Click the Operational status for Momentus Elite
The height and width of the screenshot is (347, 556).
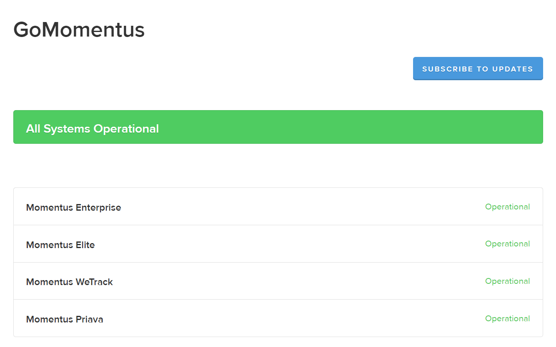click(507, 244)
